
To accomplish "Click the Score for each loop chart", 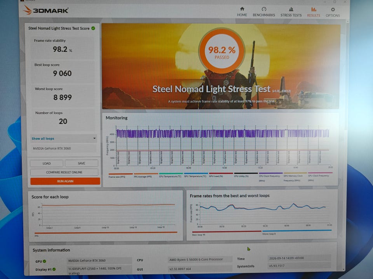I will click(x=108, y=214).
